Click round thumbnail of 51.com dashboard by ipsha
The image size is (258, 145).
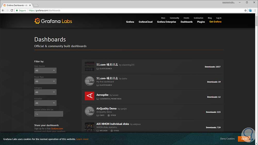pyautogui.click(x=90, y=81)
